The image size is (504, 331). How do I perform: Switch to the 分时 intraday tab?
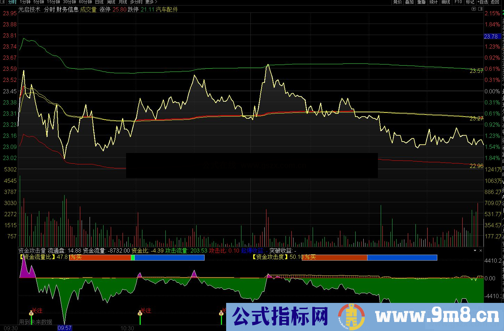coord(12,2)
